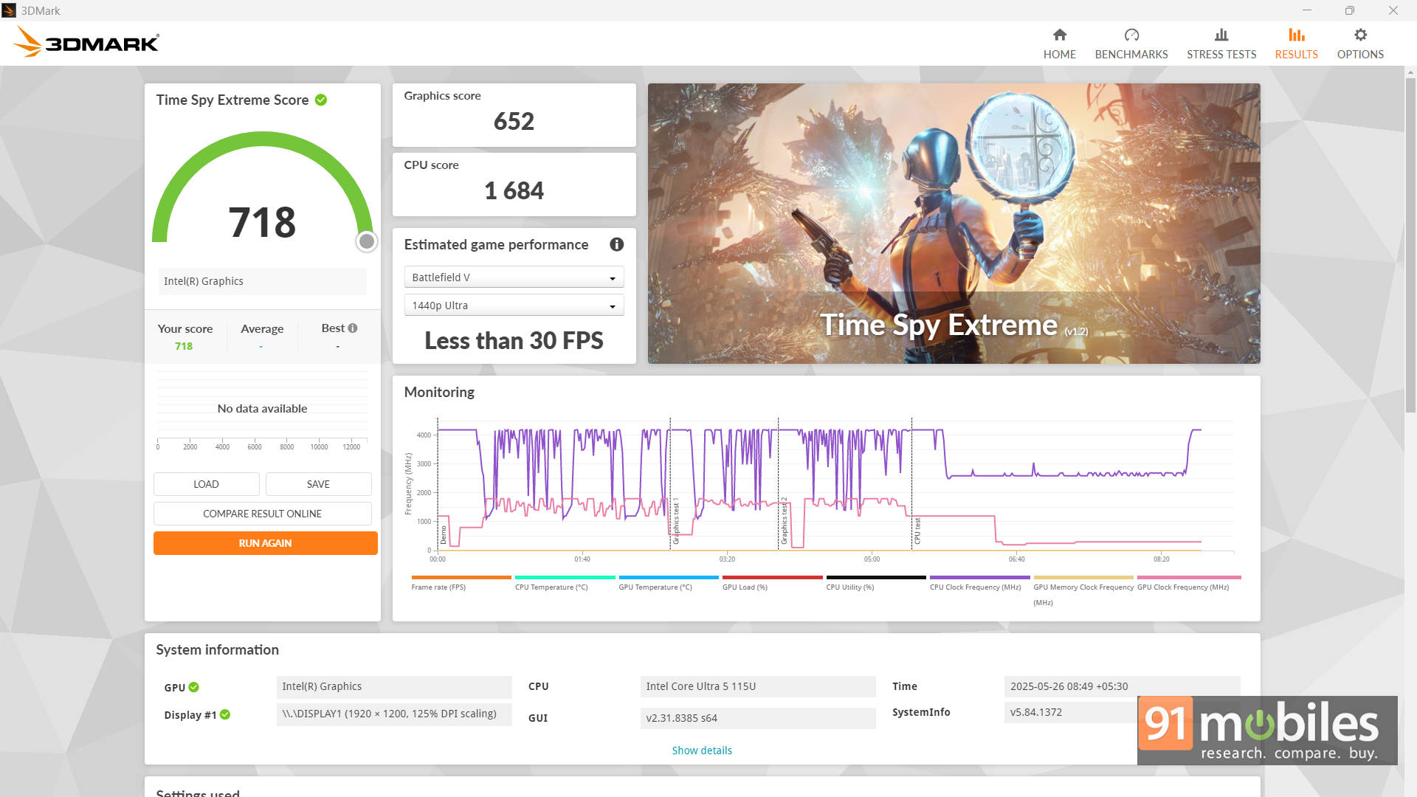Screen dimensions: 1417x797
Task: Switch to the Results tab
Action: click(x=1296, y=44)
